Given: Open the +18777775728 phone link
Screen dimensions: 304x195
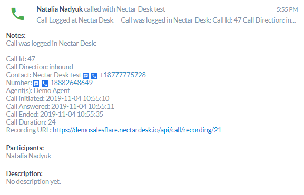Looking at the screenshot, I should [123, 75].
